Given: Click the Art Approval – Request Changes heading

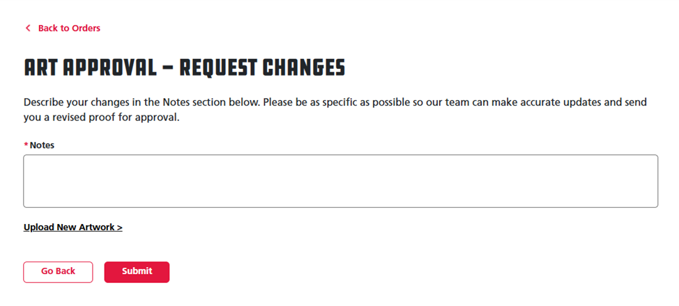Looking at the screenshot, I should pyautogui.click(x=184, y=67).
